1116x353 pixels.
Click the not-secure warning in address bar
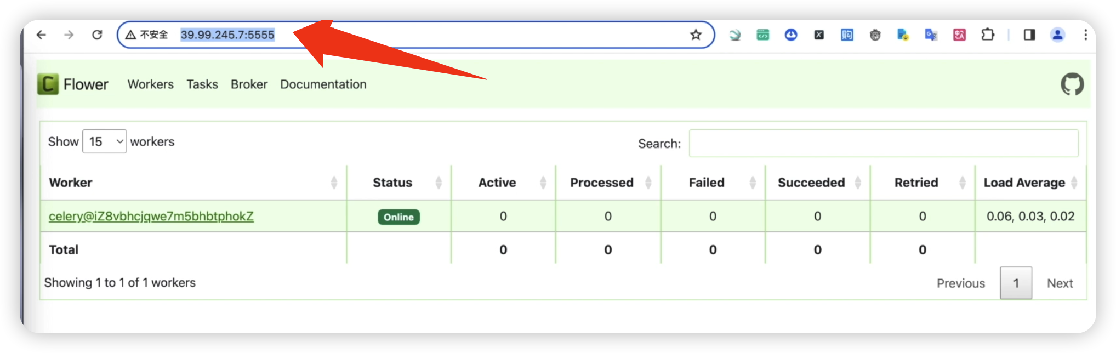pyautogui.click(x=146, y=35)
